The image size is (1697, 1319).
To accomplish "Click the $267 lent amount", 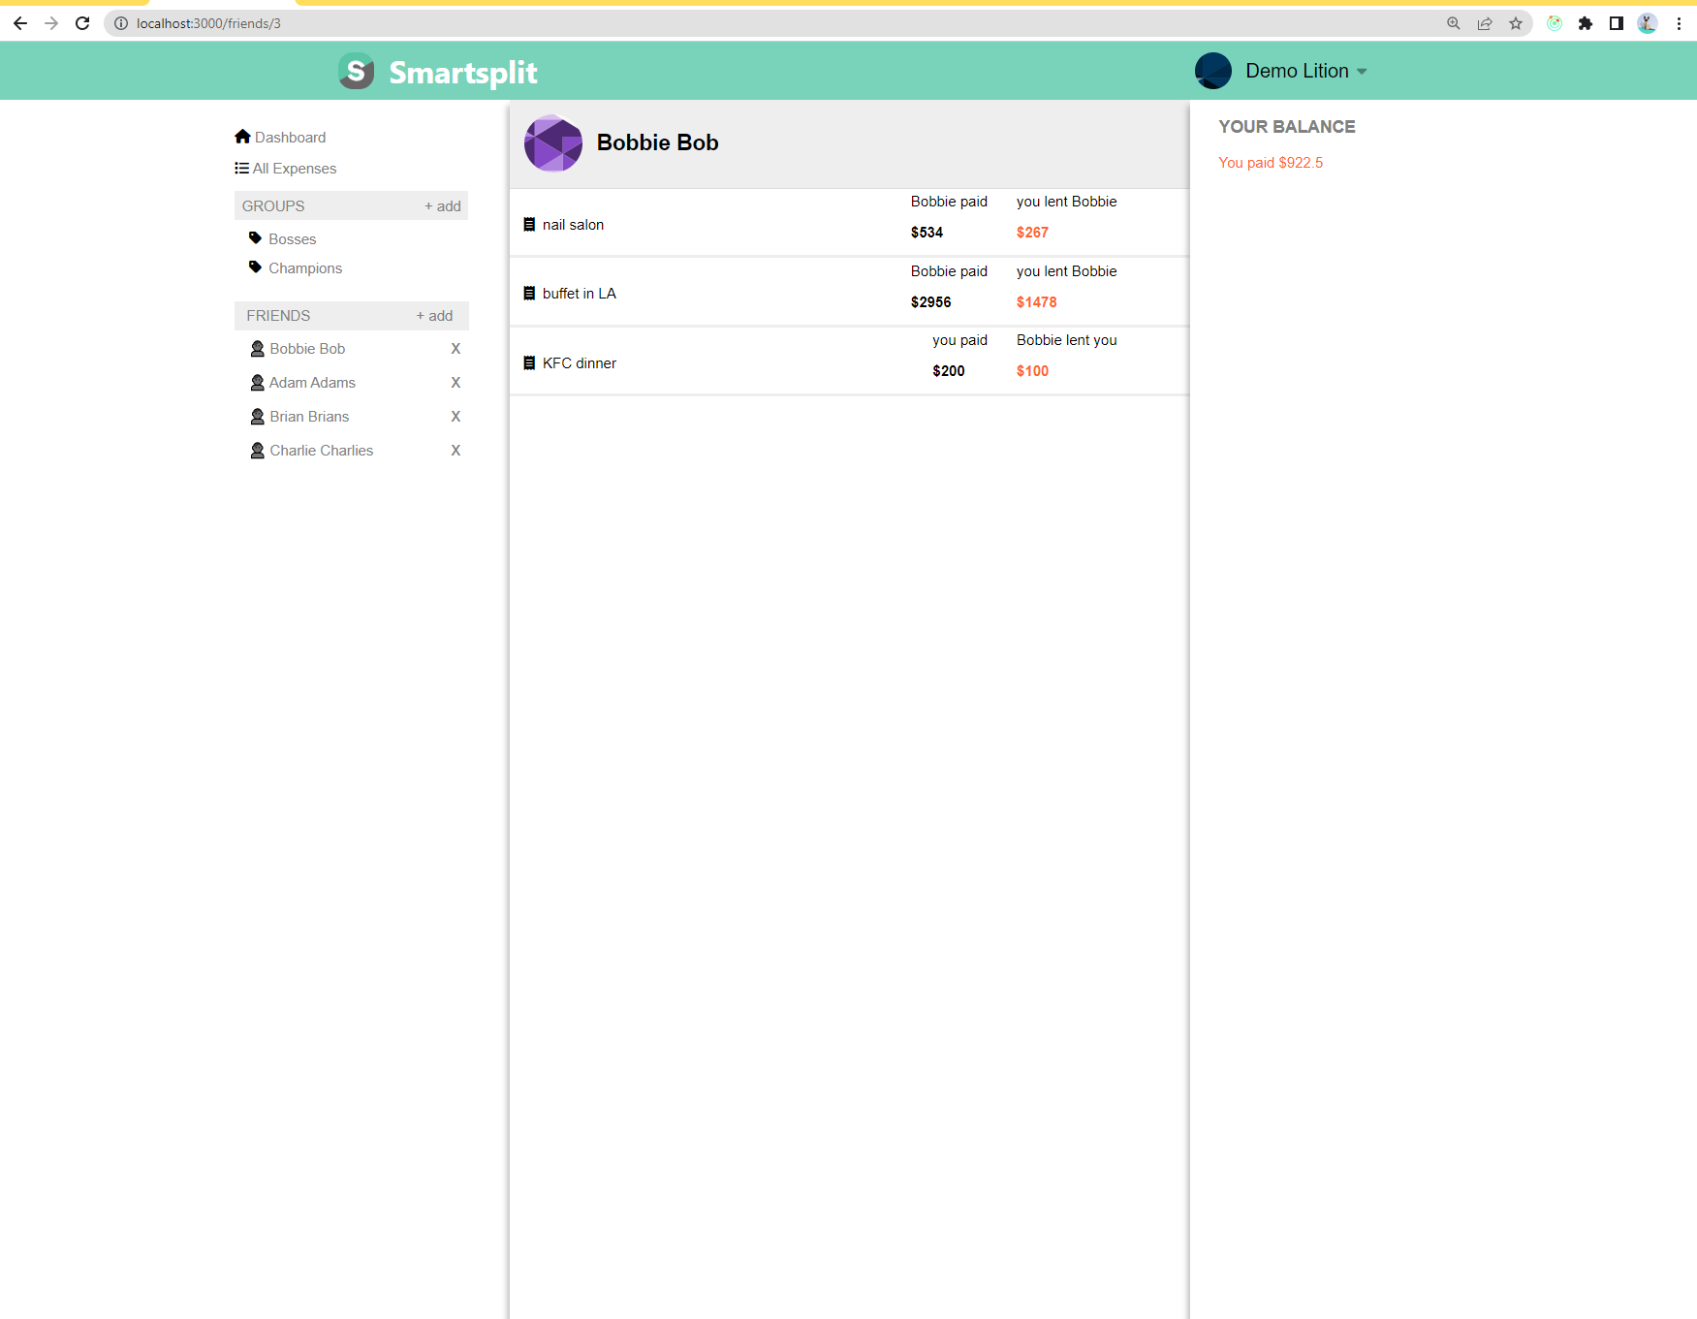I will pyautogui.click(x=1032, y=233).
